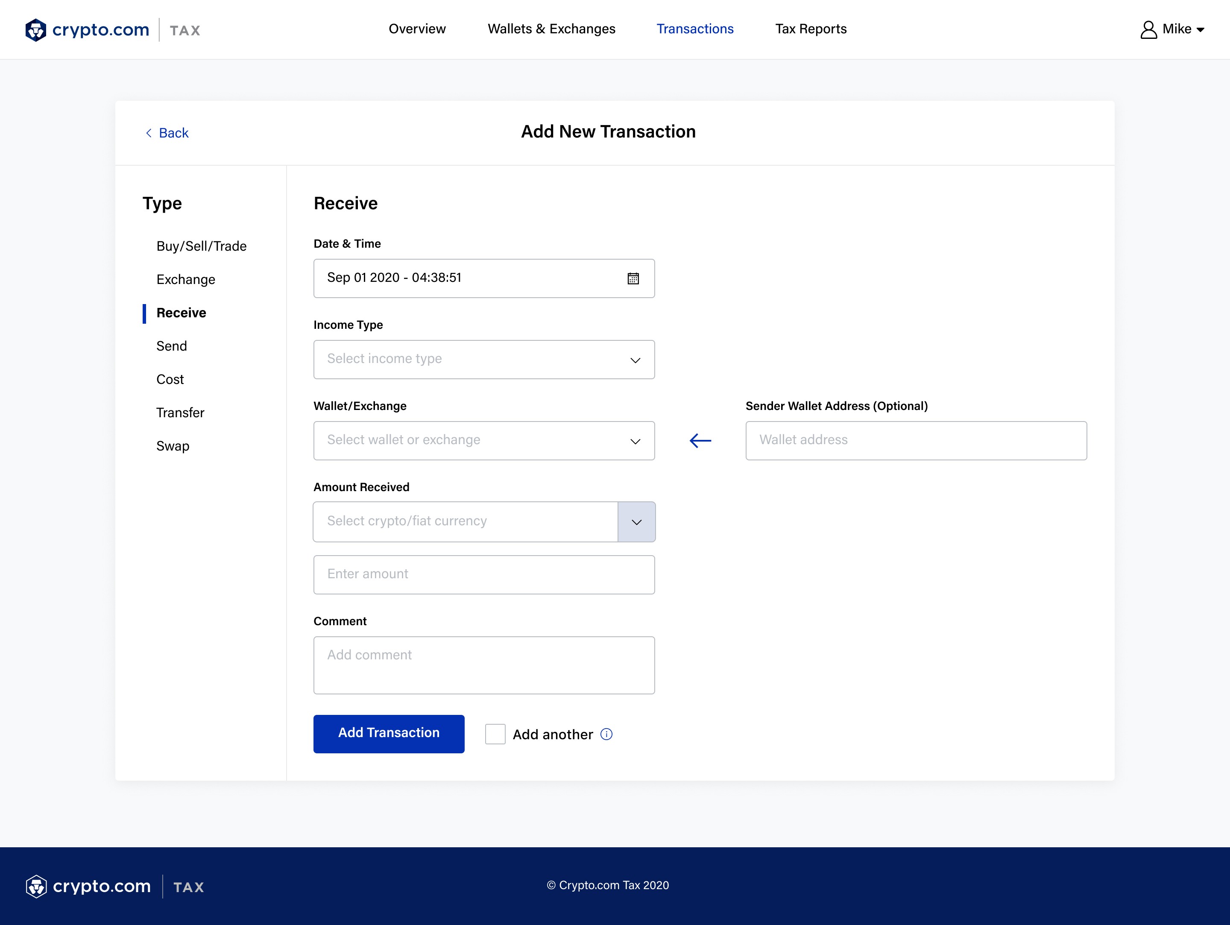Viewport: 1230px width, 925px height.
Task: Tick the Add another checkbox
Action: click(495, 735)
